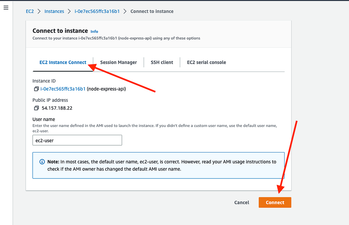Screen dimensions: 349x225
Task: Click the Connect to instance breadcrumb item
Action: click(x=152, y=11)
